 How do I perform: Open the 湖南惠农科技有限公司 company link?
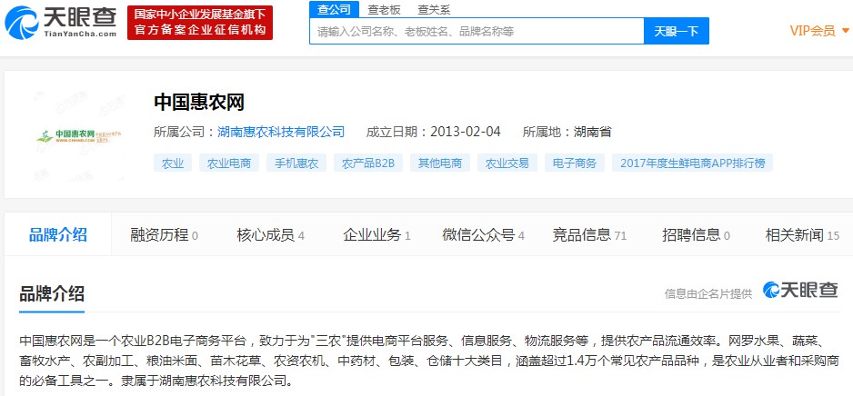coord(281,132)
